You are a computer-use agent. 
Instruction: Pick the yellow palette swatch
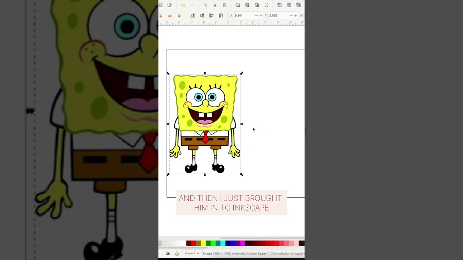[x=203, y=243]
